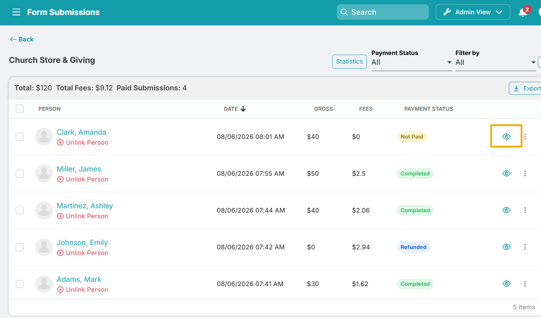Unlink Person for Adams, Mark
The height and width of the screenshot is (319, 541).
point(83,290)
